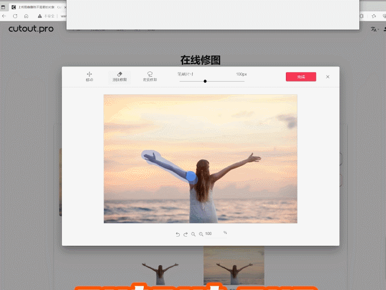Click the language translate icon on site header
This screenshot has width=386, height=290.
click(373, 30)
